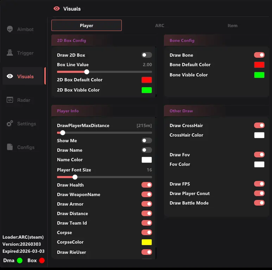Enable the Draw 2D Box toggle

[147, 55]
